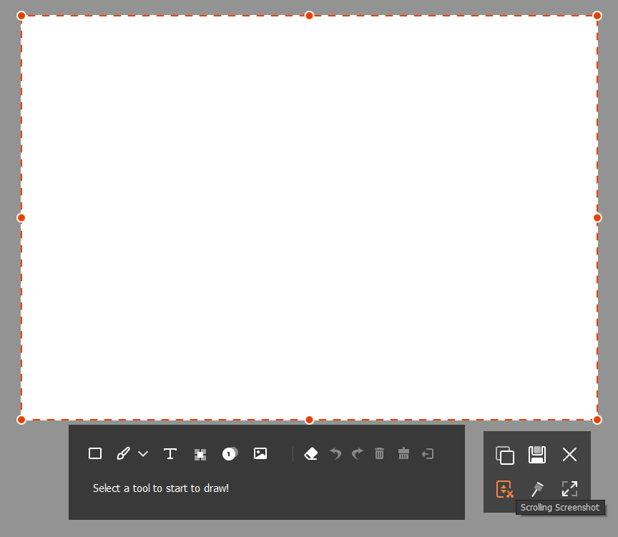Close the screenshot capture with X
618x537 pixels.
click(x=569, y=454)
